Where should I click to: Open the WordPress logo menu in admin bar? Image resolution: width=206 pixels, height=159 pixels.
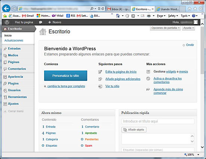tap(7, 22)
